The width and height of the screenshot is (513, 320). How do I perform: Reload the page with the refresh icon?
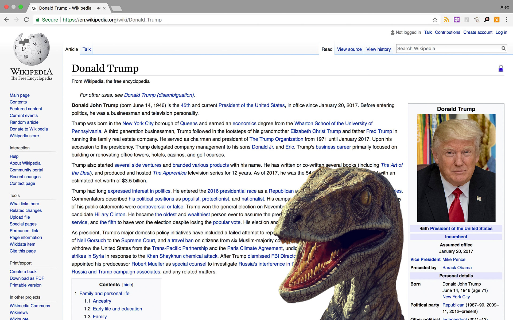pos(26,20)
